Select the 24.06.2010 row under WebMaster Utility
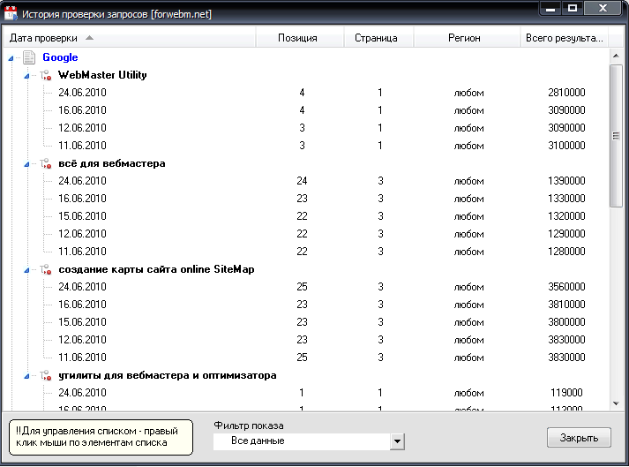This screenshot has width=629, height=467. pos(82,93)
